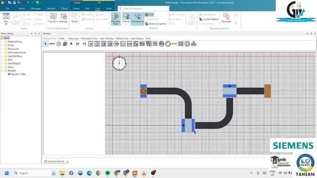Select the upper station near the Drain
317x178 pixels.
tap(230, 91)
